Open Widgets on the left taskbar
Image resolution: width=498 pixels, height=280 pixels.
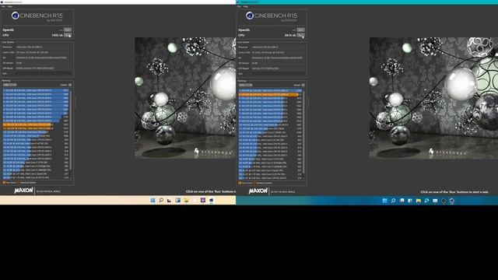tap(178, 201)
